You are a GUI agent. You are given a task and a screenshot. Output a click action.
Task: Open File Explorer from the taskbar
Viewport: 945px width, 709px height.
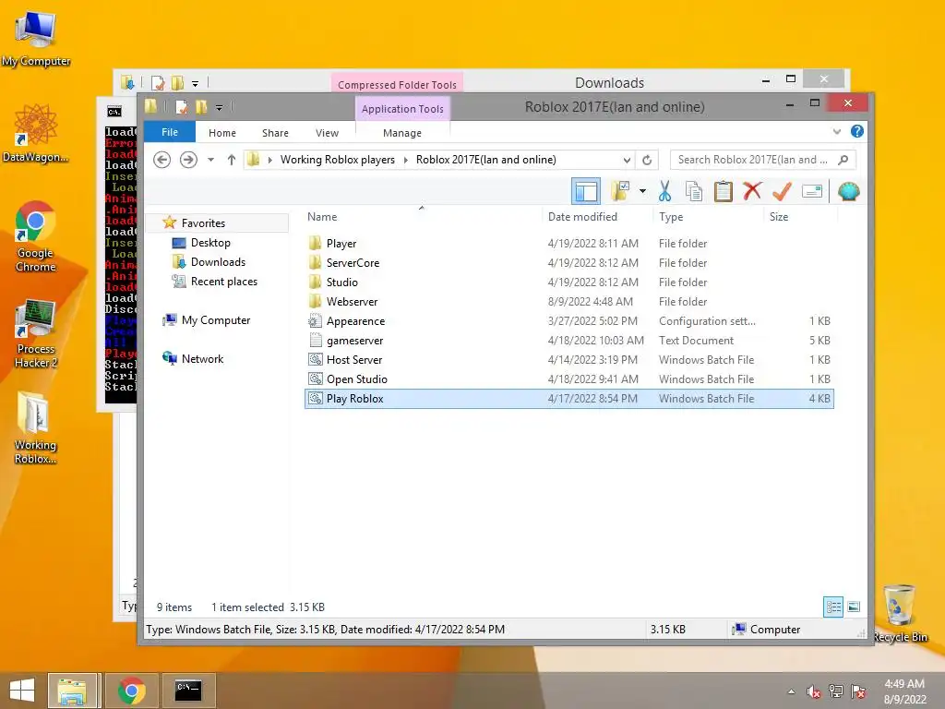click(x=72, y=691)
